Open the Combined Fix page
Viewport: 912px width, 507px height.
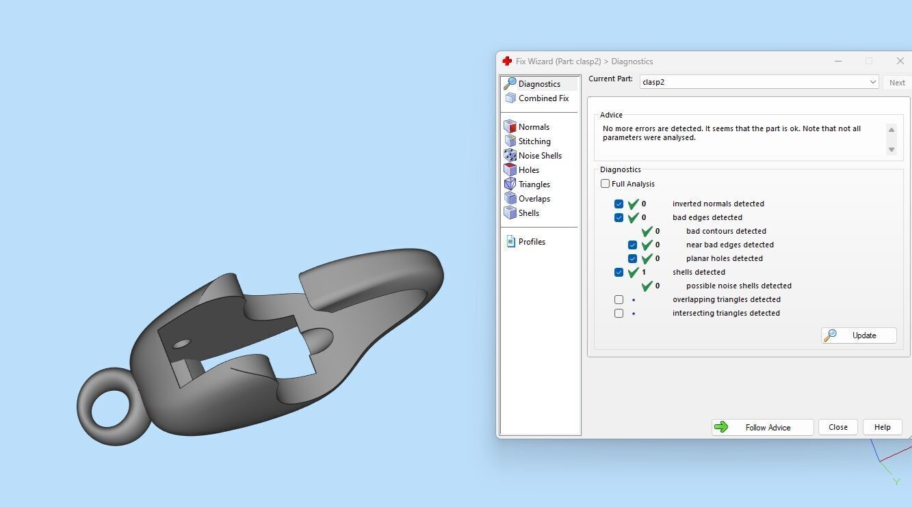tap(543, 98)
